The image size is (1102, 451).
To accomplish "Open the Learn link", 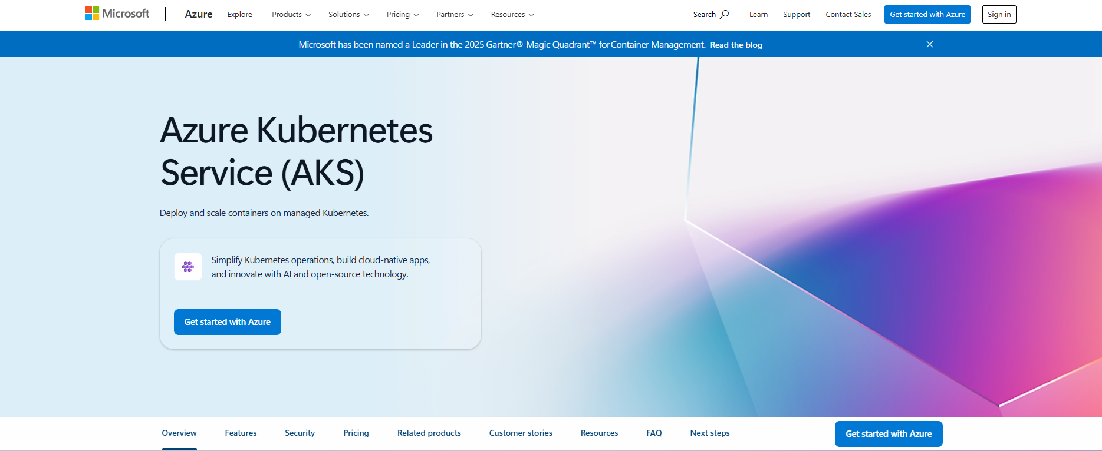I will tap(758, 15).
